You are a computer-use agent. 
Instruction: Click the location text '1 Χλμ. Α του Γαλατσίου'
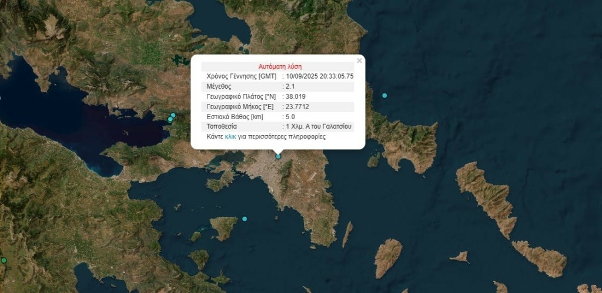pos(319,126)
